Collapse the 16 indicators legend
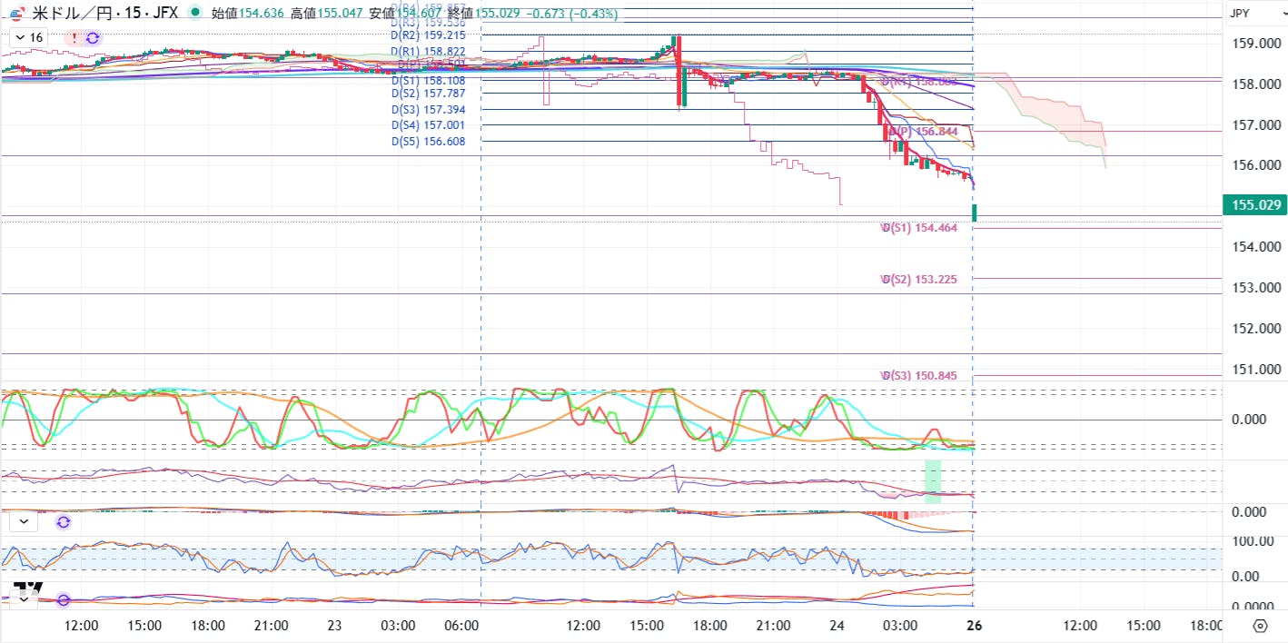1288x643 pixels. pyautogui.click(x=20, y=38)
